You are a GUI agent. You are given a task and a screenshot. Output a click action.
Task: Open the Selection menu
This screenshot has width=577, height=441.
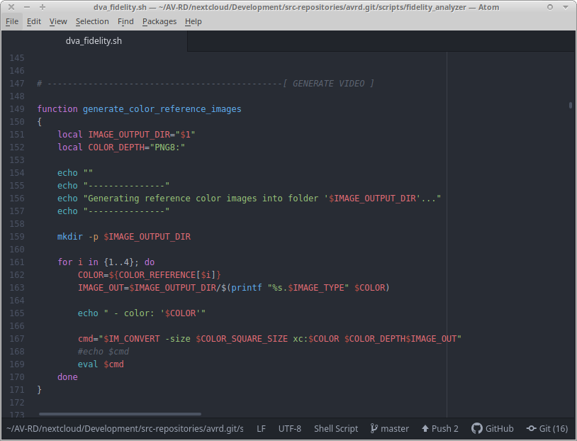point(92,21)
